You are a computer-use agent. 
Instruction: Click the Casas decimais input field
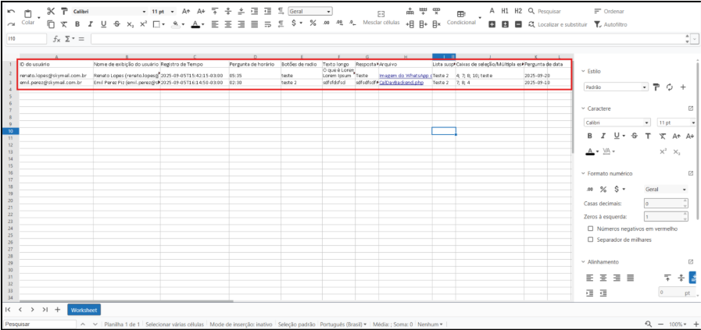coord(663,203)
